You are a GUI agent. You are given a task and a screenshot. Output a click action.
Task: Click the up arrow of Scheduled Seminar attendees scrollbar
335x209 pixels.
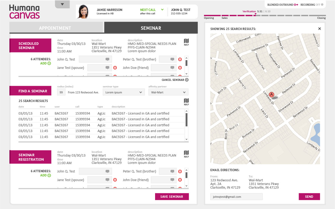click(186, 58)
